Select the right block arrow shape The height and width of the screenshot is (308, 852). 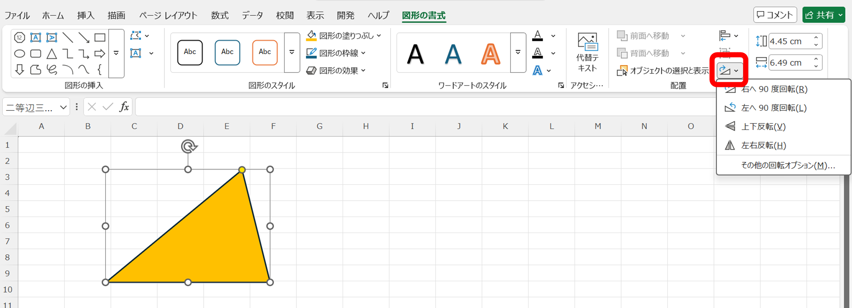[x=100, y=54]
